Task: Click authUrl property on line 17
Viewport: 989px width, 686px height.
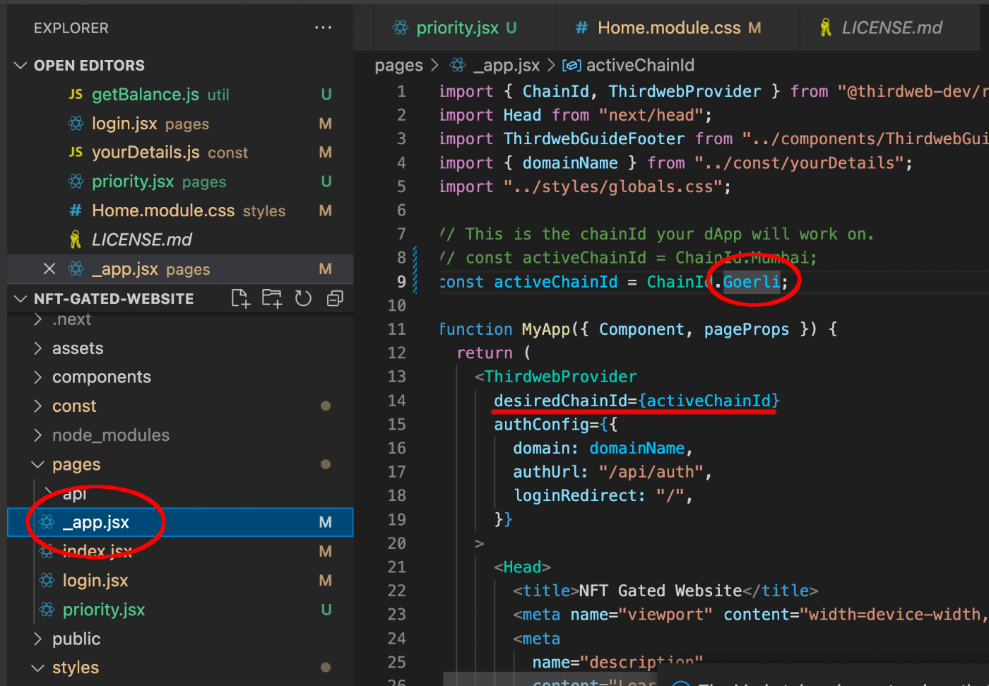Action: (x=545, y=472)
